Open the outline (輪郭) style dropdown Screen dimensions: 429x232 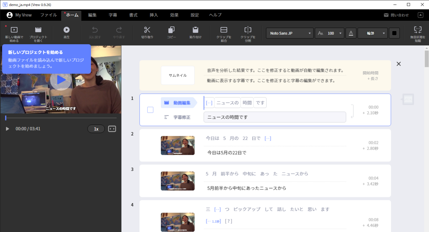373,33
